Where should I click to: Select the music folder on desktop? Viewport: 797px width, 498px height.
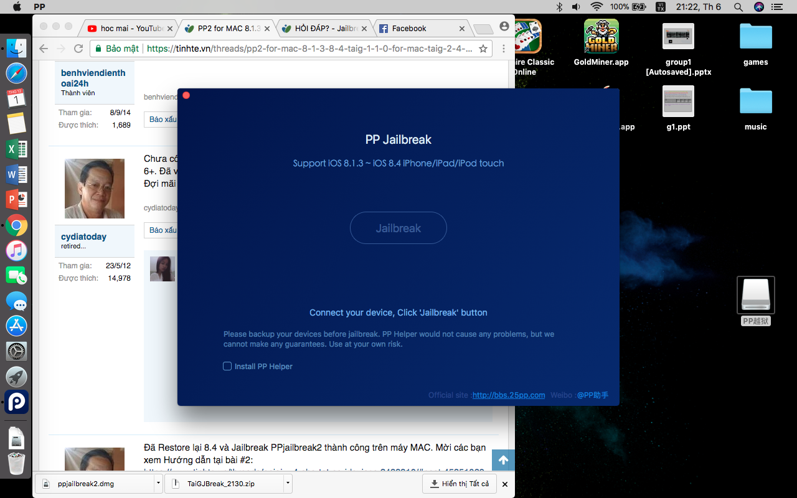pyautogui.click(x=755, y=107)
